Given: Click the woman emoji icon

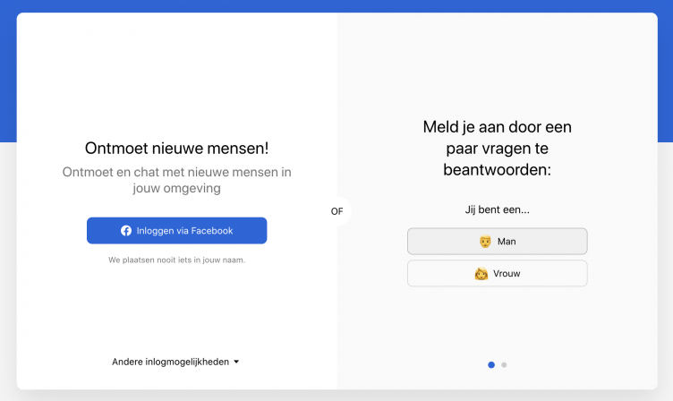Looking at the screenshot, I should click(481, 274).
